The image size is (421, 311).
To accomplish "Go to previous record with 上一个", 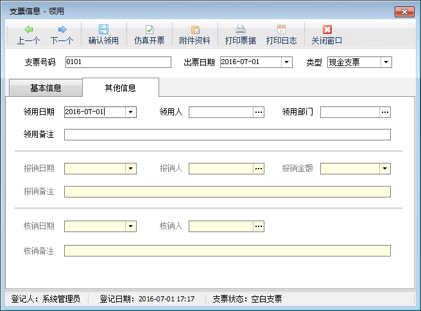I will click(28, 35).
